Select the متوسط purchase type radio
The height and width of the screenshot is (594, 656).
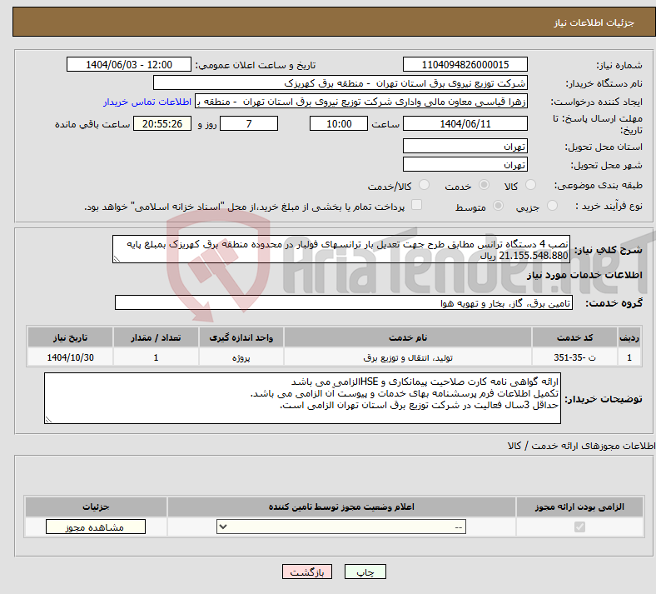(x=499, y=206)
